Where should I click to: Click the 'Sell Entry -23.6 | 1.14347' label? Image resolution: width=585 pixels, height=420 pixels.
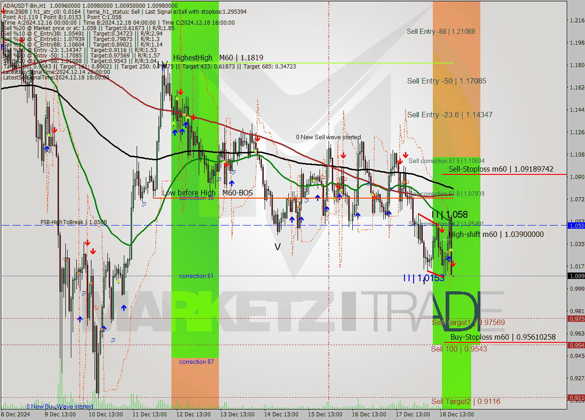click(x=450, y=115)
